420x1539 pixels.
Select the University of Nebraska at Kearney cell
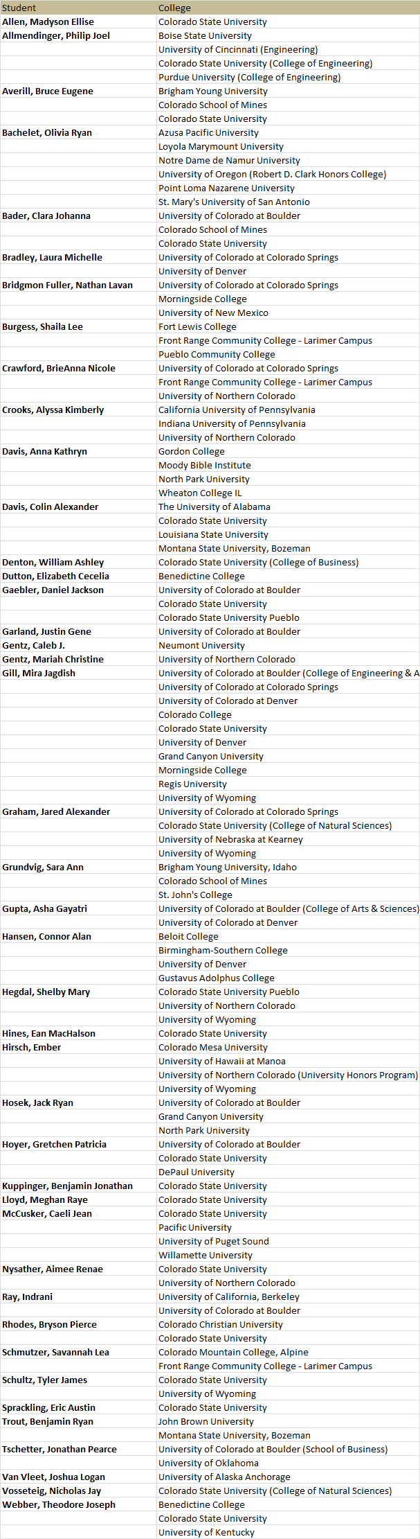click(x=230, y=839)
